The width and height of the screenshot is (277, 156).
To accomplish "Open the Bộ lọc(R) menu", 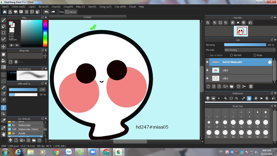I will click(x=44, y=7).
